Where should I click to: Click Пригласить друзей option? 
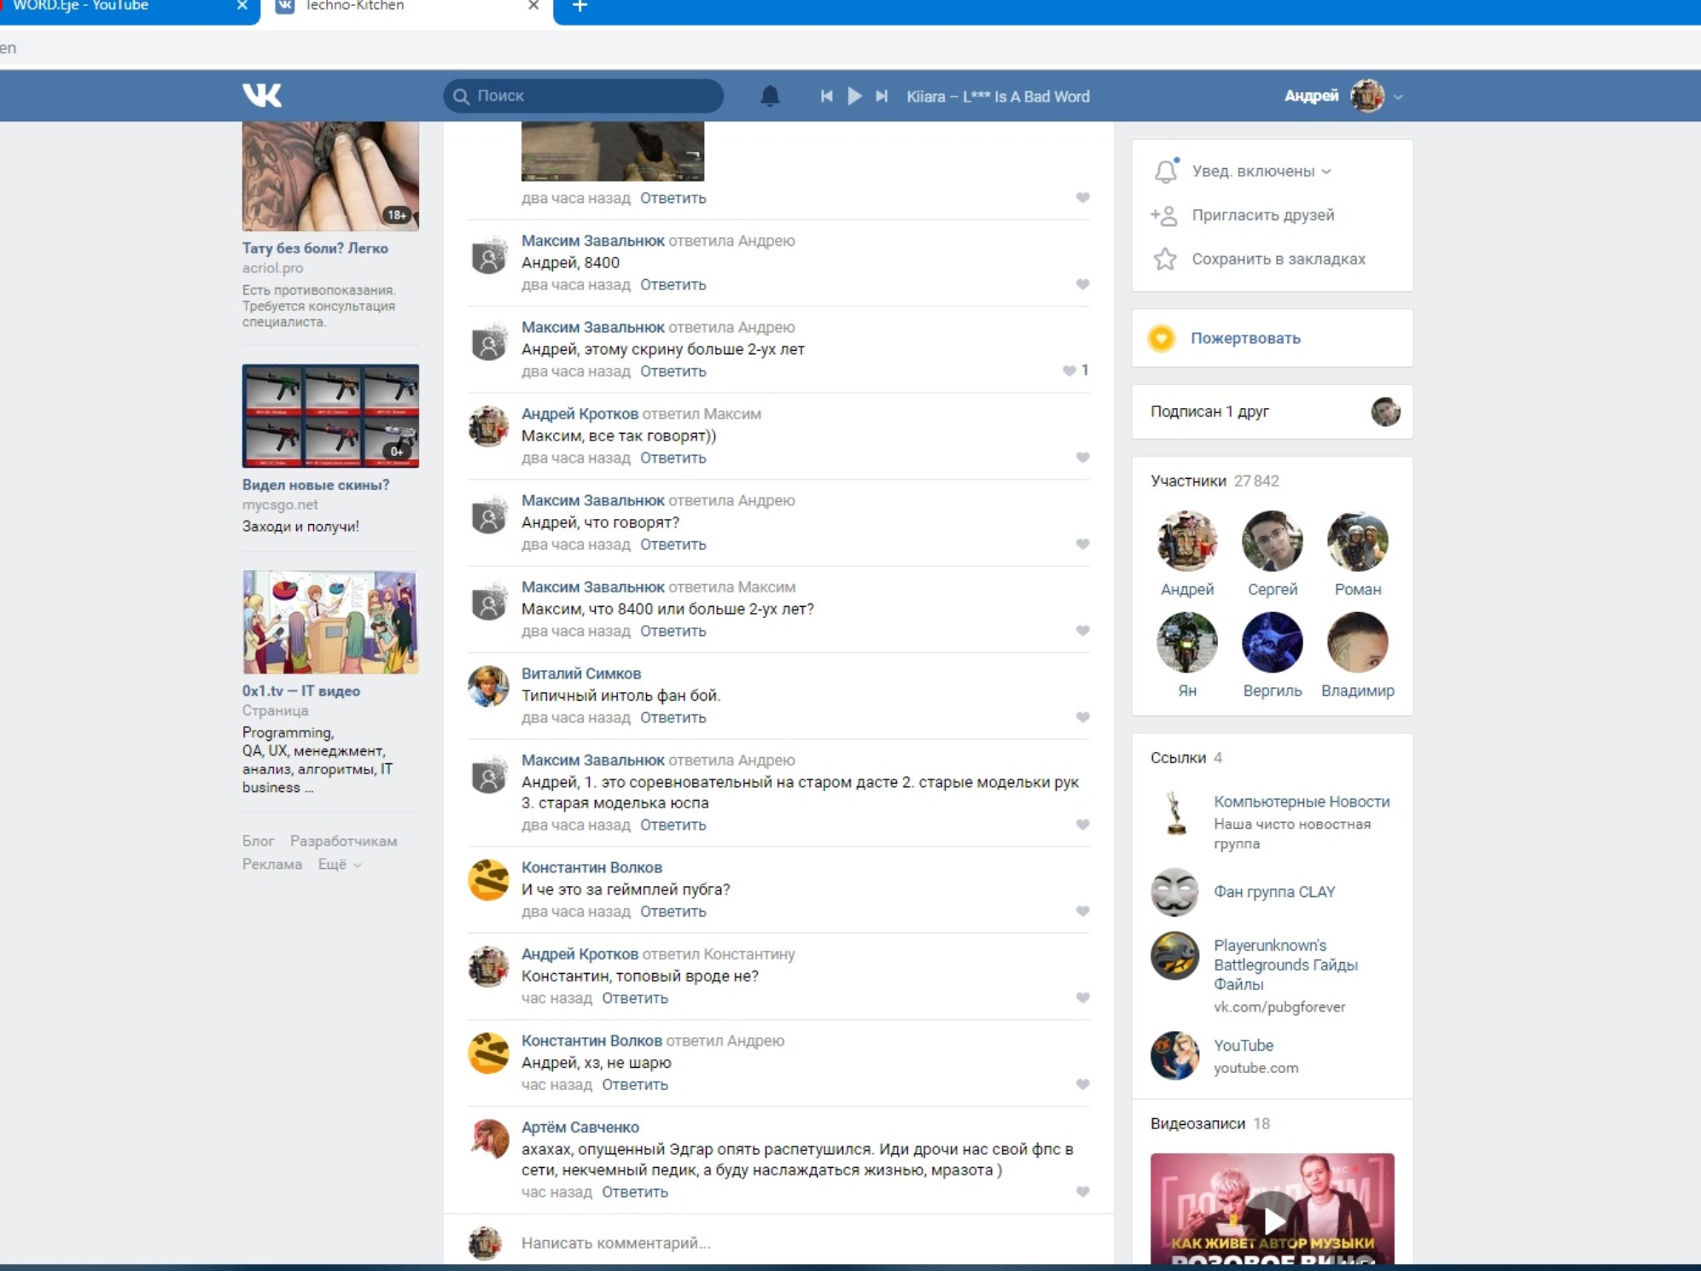point(1262,215)
